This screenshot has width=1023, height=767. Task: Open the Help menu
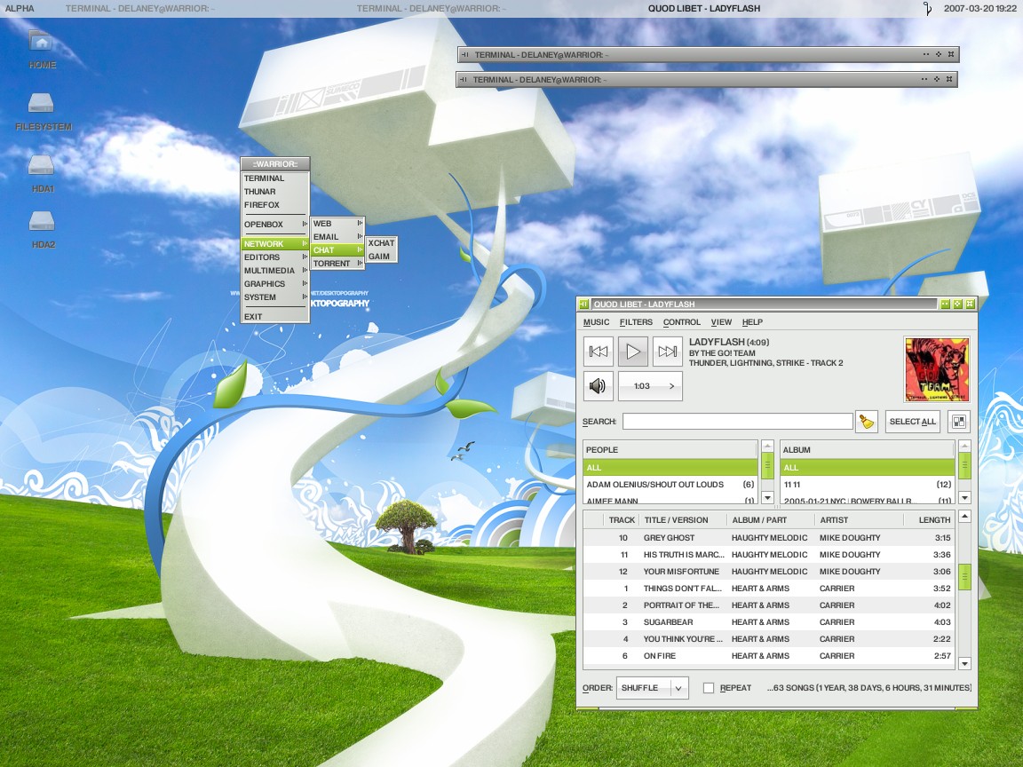coord(752,322)
